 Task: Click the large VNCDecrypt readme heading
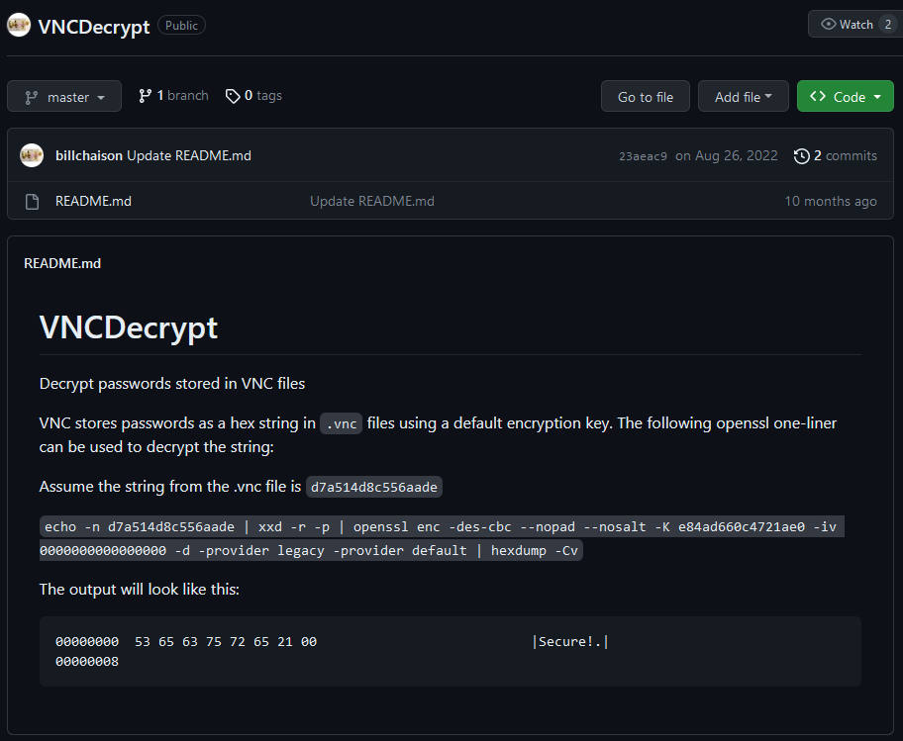(x=129, y=327)
